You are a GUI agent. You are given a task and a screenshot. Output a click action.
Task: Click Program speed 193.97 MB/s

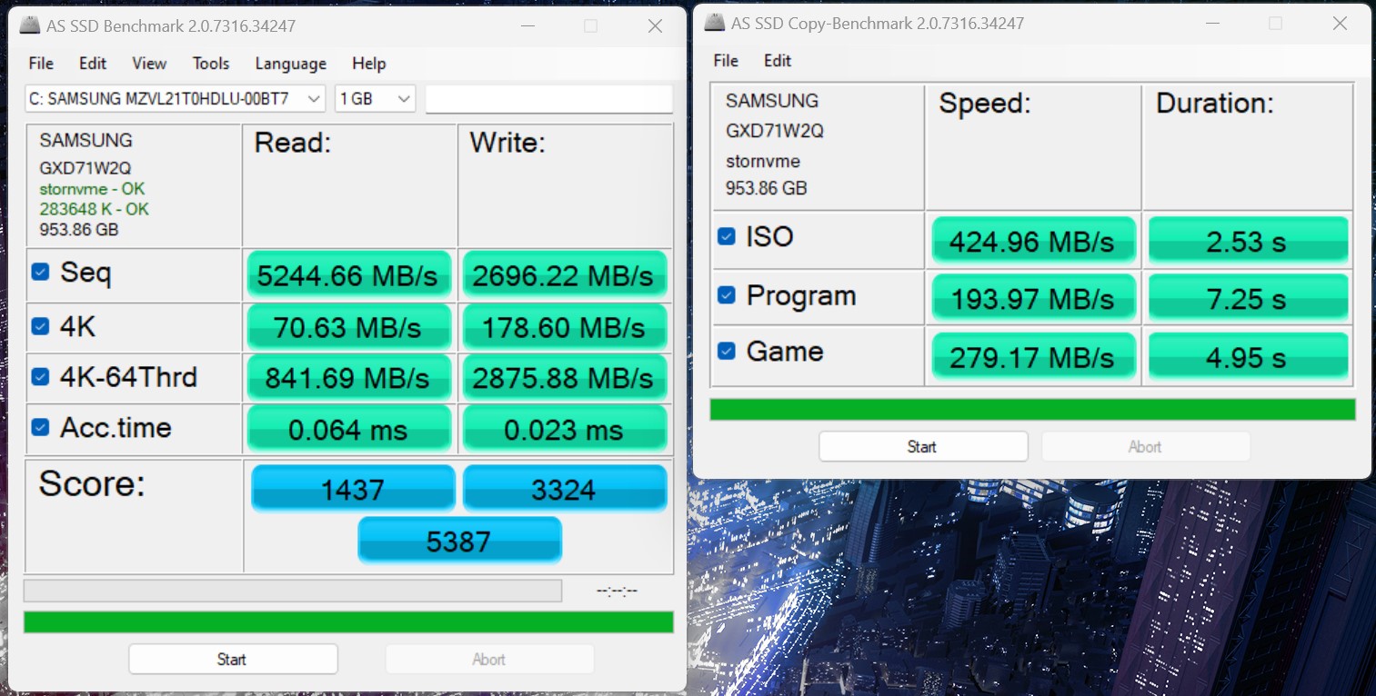click(1034, 298)
